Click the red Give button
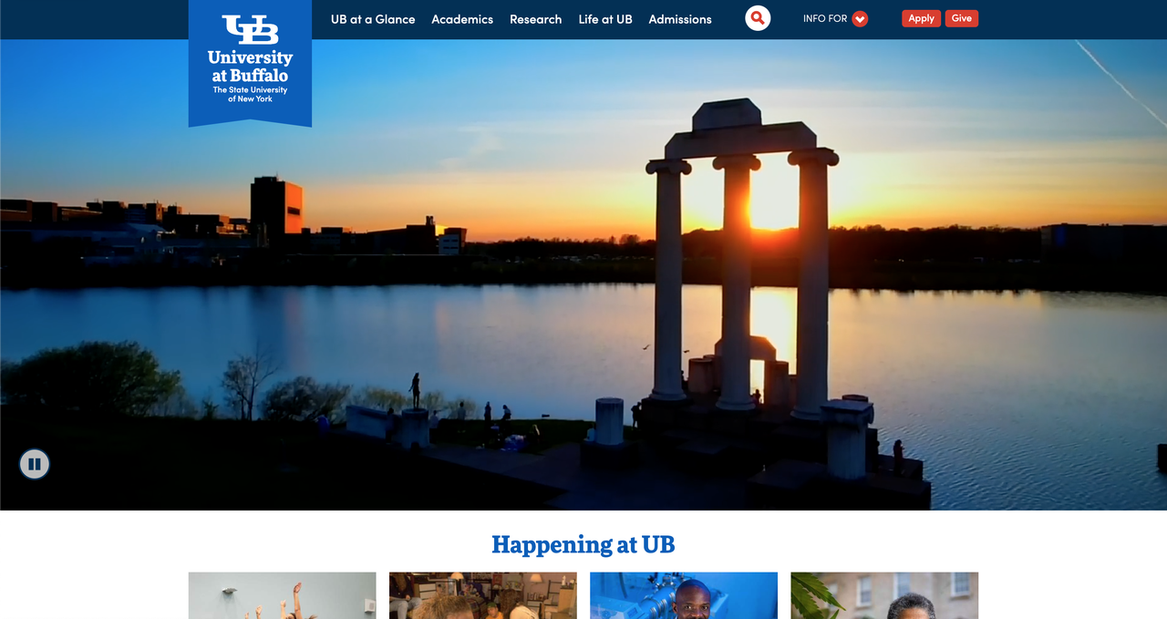 point(962,18)
